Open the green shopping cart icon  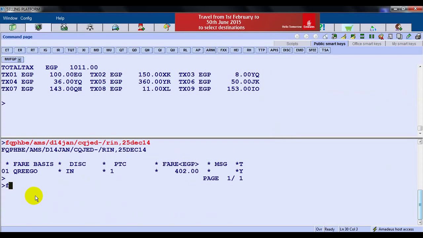pyautogui.click(x=349, y=28)
